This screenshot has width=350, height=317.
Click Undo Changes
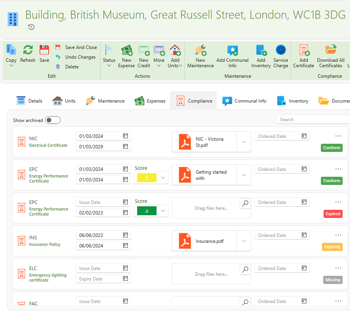(80, 57)
